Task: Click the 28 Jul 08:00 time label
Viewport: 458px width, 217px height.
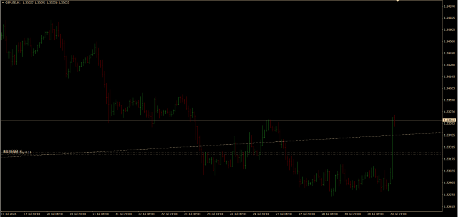Action: click(x=330, y=214)
